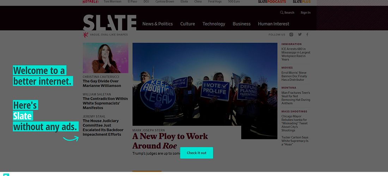Image resolution: width=388 pixels, height=176 pixels.
Task: Open Slate's Twitter bird icon
Action: tap(300, 34)
